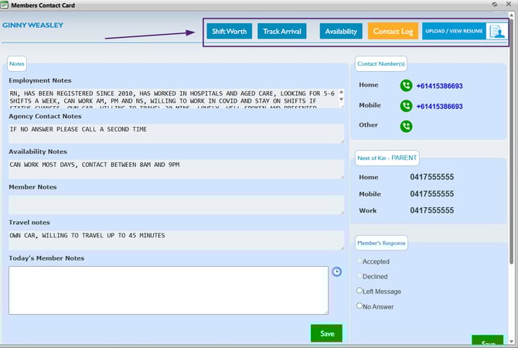Click the Members Contact Card window icon
The height and width of the screenshot is (348, 518).
click(5, 5)
